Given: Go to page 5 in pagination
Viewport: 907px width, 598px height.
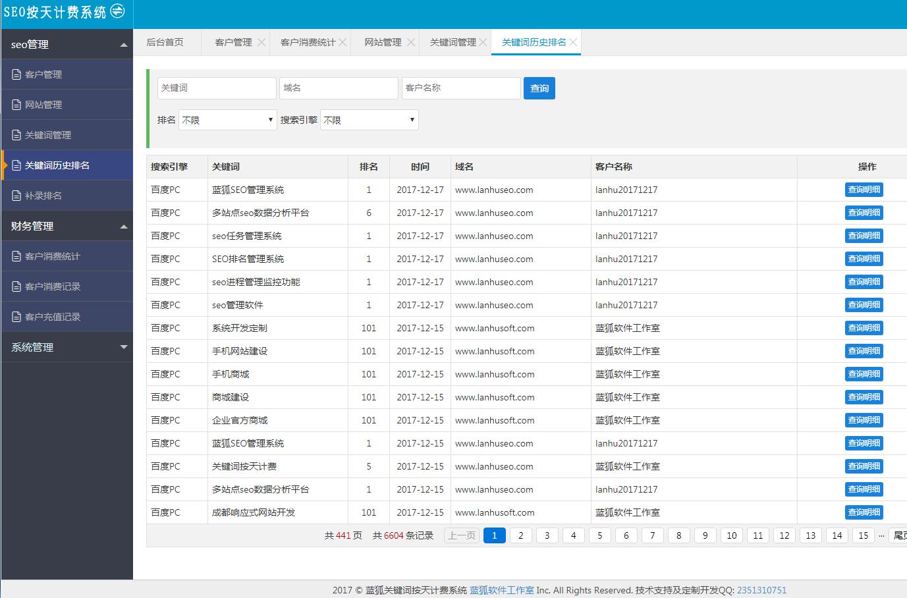Looking at the screenshot, I should click(599, 535).
